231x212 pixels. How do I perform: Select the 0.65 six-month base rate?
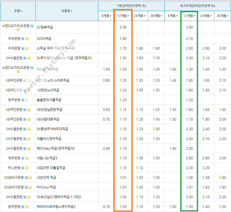tap(106, 110)
